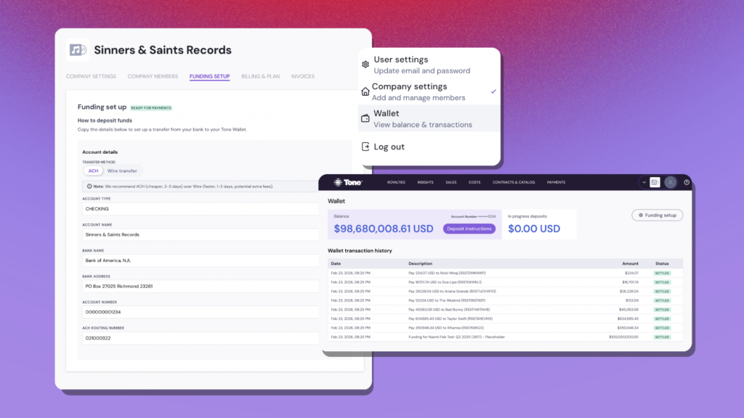Screen dimensions: 744x418
Task: Switch to the Company Members tab
Action: click(x=153, y=76)
